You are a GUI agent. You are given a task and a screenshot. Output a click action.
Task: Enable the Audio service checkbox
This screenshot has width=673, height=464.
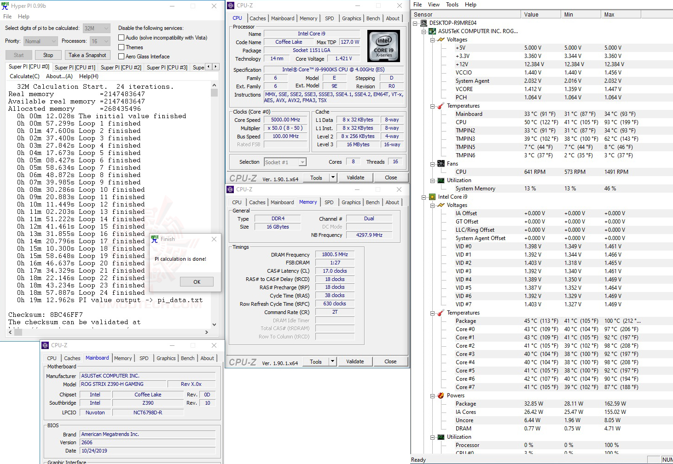click(x=122, y=38)
